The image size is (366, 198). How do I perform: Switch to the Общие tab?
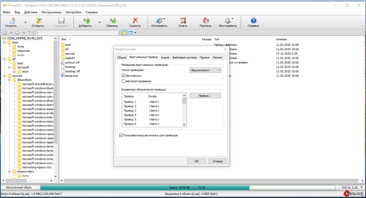pos(122,58)
